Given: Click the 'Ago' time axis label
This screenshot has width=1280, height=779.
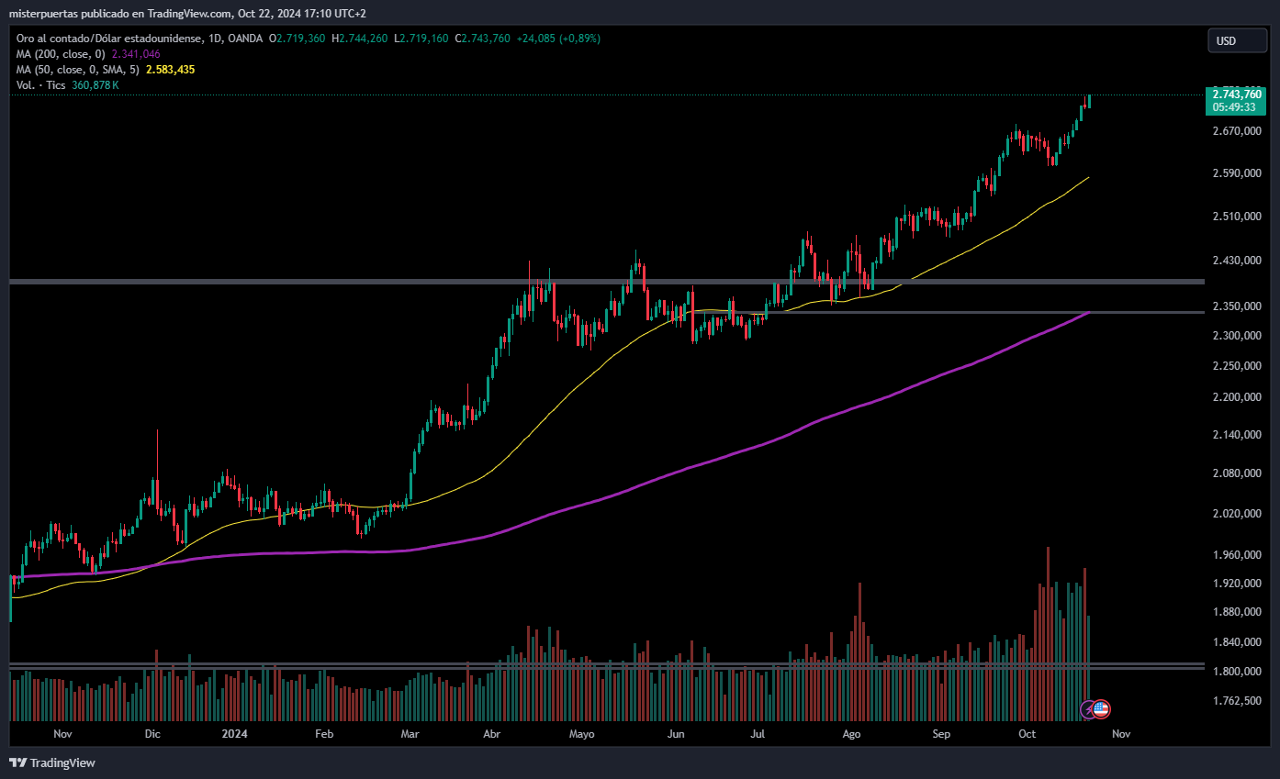Looking at the screenshot, I should coord(851,734).
